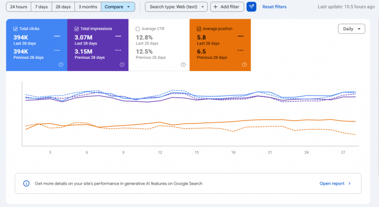The height and width of the screenshot is (207, 379).
Task: Click the Add filter button
Action: point(227,7)
